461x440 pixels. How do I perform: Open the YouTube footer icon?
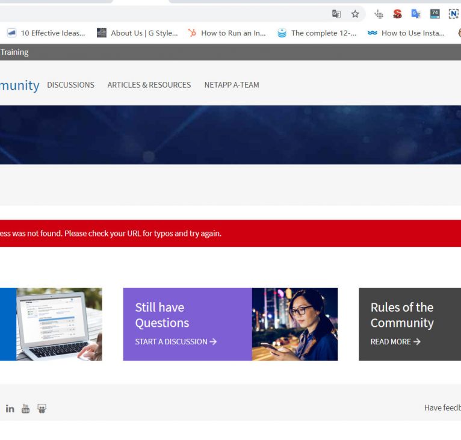(x=25, y=409)
